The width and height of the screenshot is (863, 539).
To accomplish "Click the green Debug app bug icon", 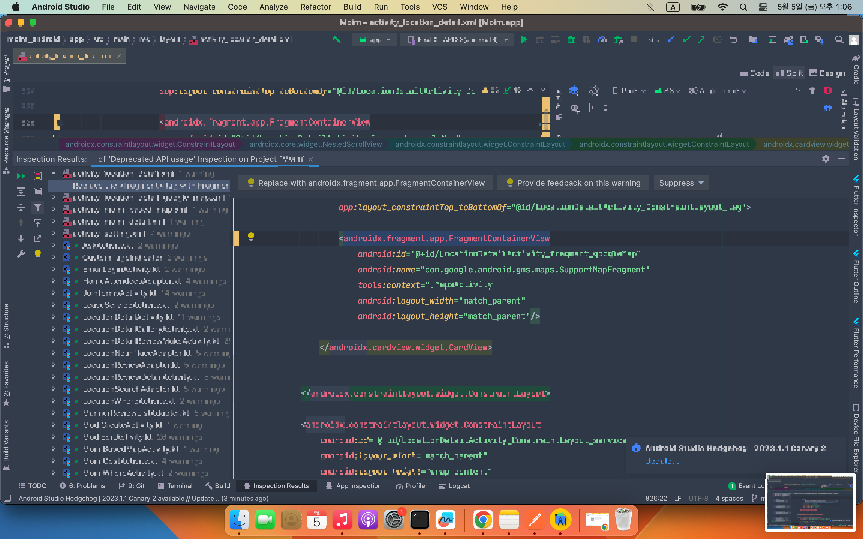I will click(x=571, y=40).
